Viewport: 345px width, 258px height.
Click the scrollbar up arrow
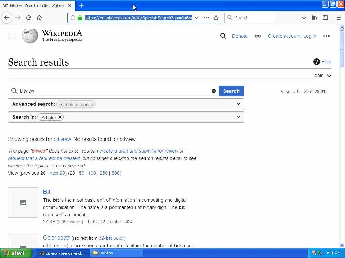click(342, 28)
